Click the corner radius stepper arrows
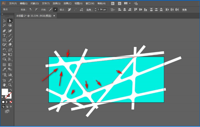200x127 pixels. pyautogui.click(x=95, y=10)
